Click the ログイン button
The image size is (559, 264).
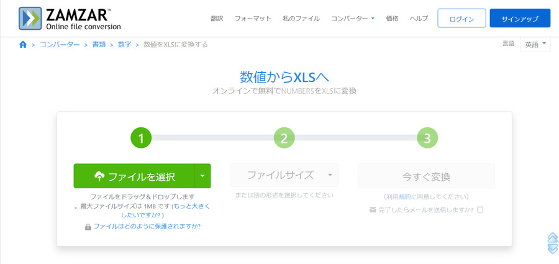(x=461, y=18)
